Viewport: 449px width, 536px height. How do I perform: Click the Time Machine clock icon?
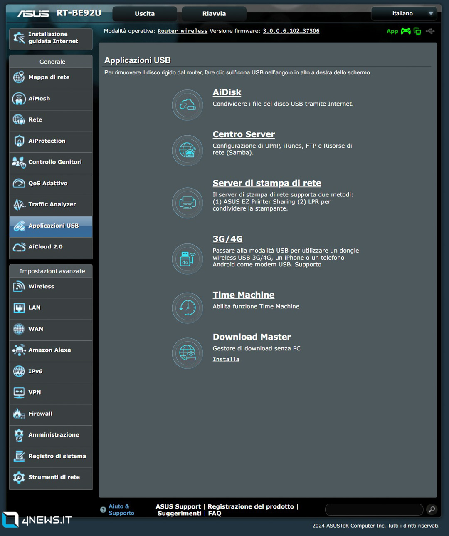(x=187, y=308)
